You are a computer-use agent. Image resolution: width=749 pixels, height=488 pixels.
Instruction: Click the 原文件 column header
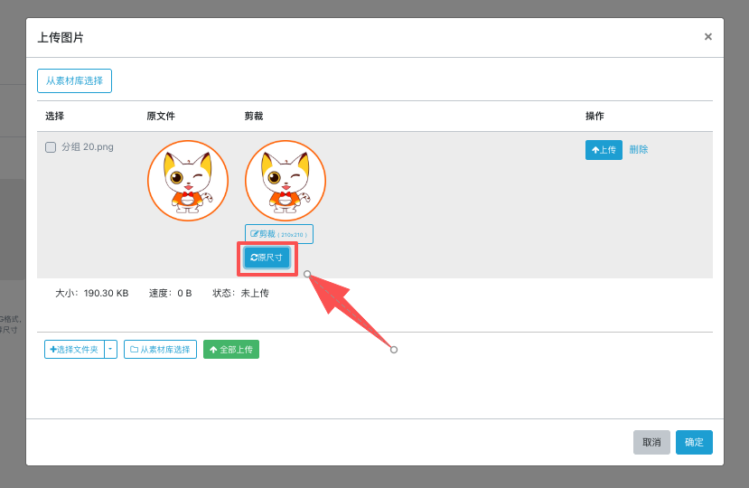pyautogui.click(x=161, y=117)
